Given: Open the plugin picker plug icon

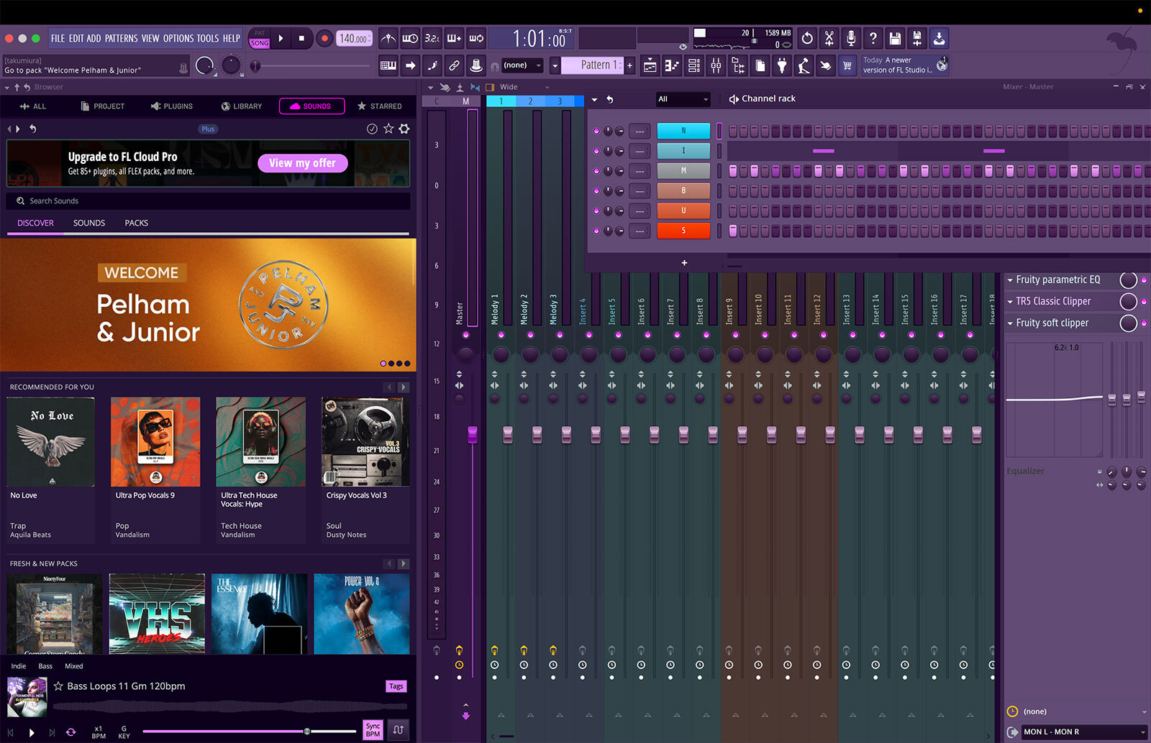Looking at the screenshot, I should (782, 66).
